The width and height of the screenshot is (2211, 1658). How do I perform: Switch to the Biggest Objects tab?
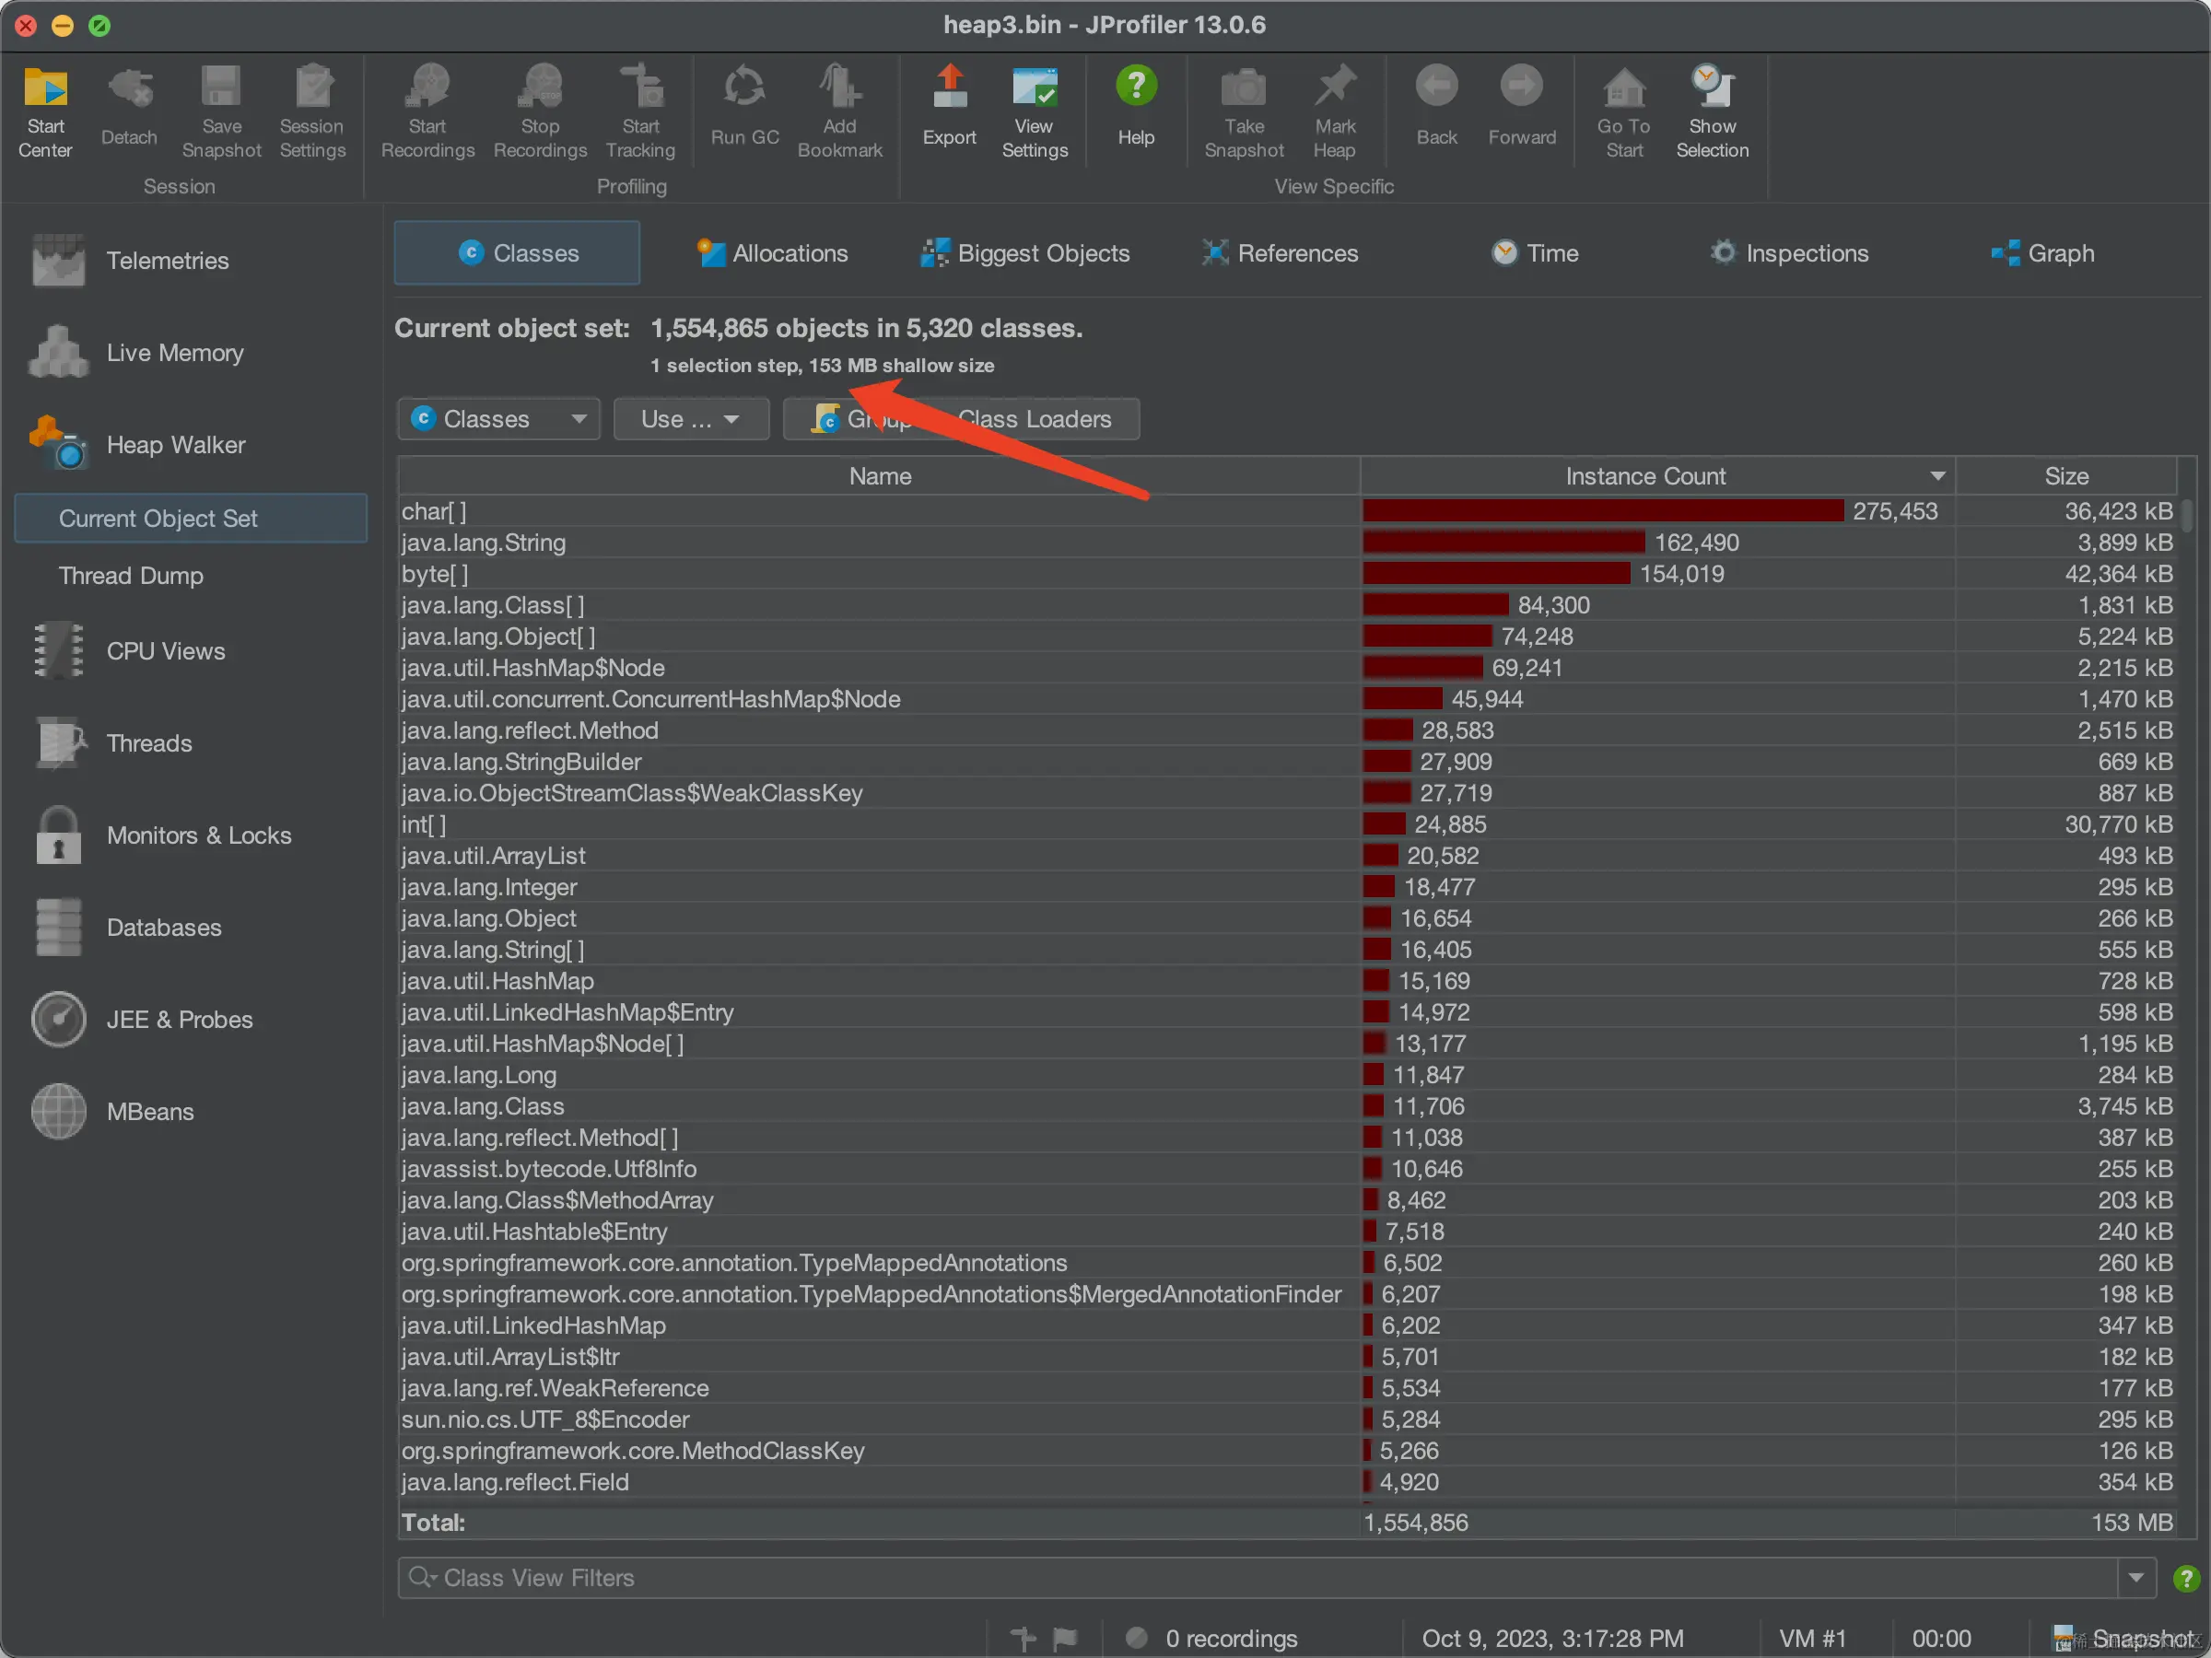pos(1024,253)
